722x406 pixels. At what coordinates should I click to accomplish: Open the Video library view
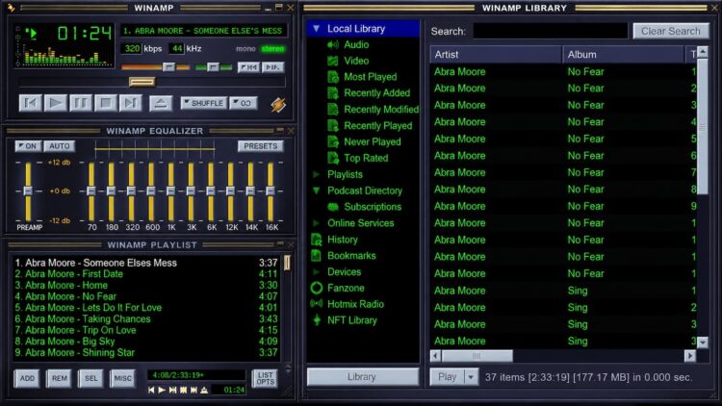pos(356,61)
